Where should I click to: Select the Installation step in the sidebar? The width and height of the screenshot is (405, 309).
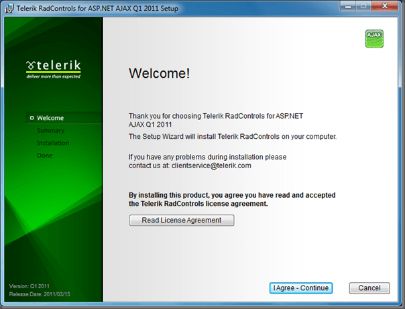tap(53, 143)
